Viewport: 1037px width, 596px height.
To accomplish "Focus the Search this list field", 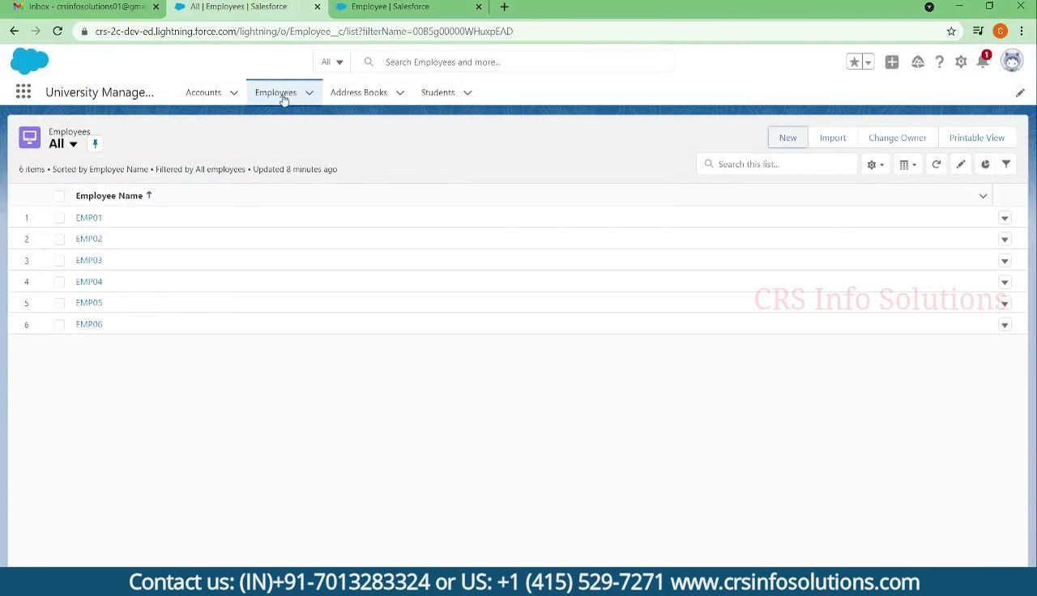I will click(x=777, y=164).
